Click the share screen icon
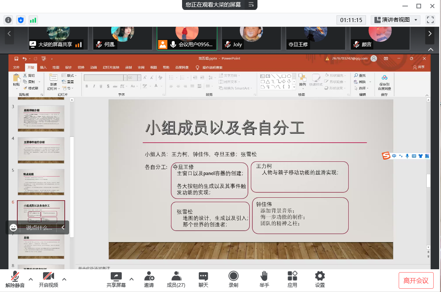The width and height of the screenshot is (441, 292). pyautogui.click(x=116, y=276)
